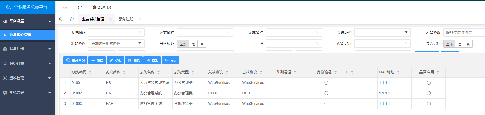Select 否 for 是否启用 filter
Screen dimensions: 485x115
(x=468, y=44)
